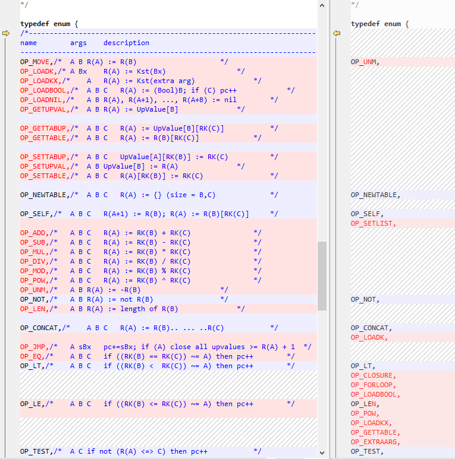Click the left pane vertical scrollbar thumb
Viewport: 455px width, 459px height.
pos(322,276)
